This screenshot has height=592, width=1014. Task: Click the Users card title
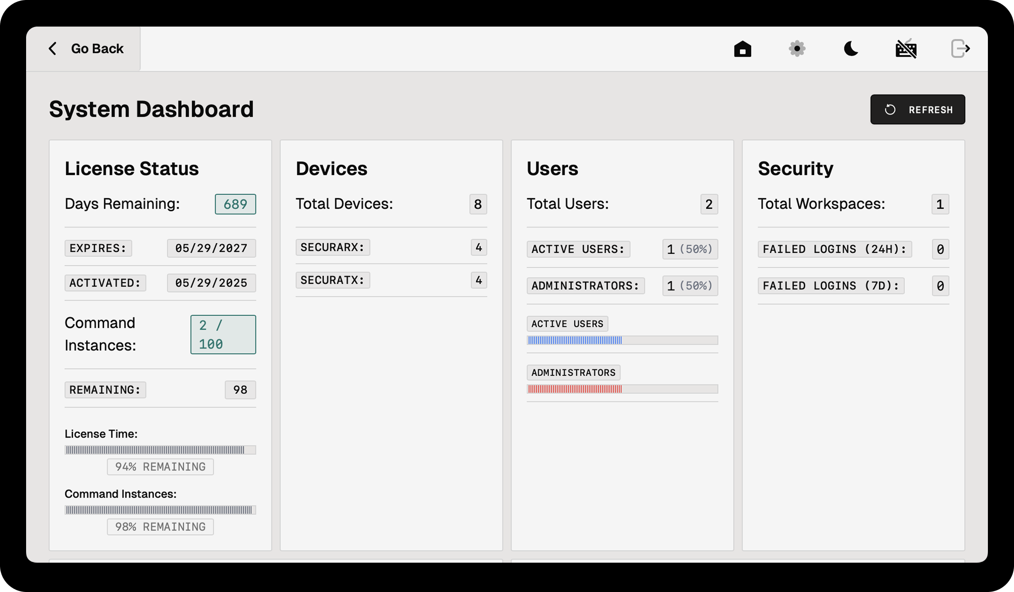[552, 168]
